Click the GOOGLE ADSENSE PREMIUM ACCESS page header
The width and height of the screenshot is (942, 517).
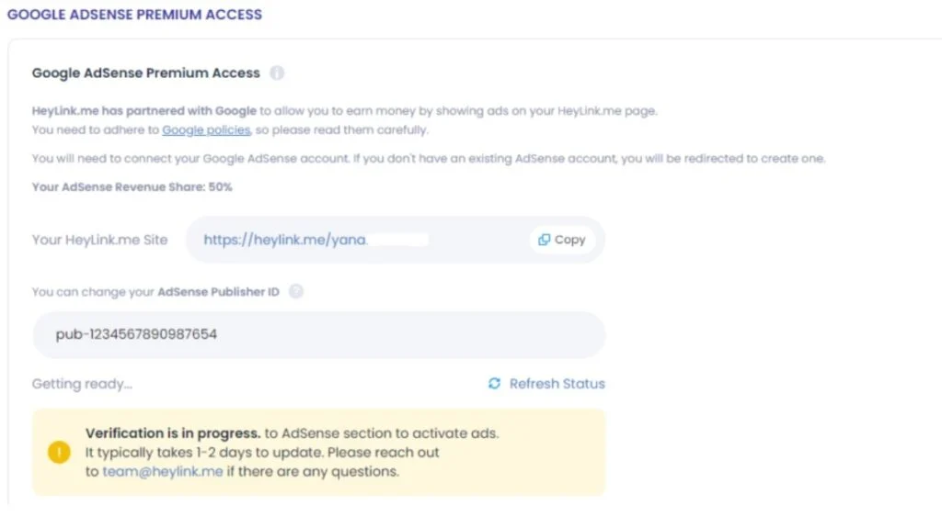pyautogui.click(x=135, y=15)
